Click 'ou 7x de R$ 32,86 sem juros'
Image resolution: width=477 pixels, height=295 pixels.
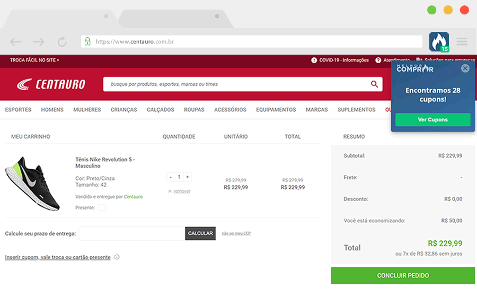pyautogui.click(x=429, y=254)
